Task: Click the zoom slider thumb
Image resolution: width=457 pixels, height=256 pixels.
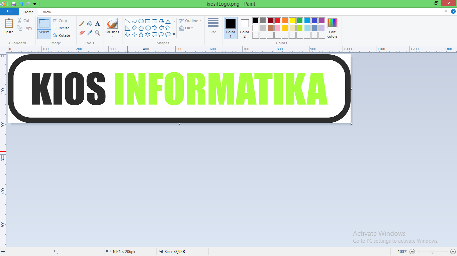Action: pos(433,252)
